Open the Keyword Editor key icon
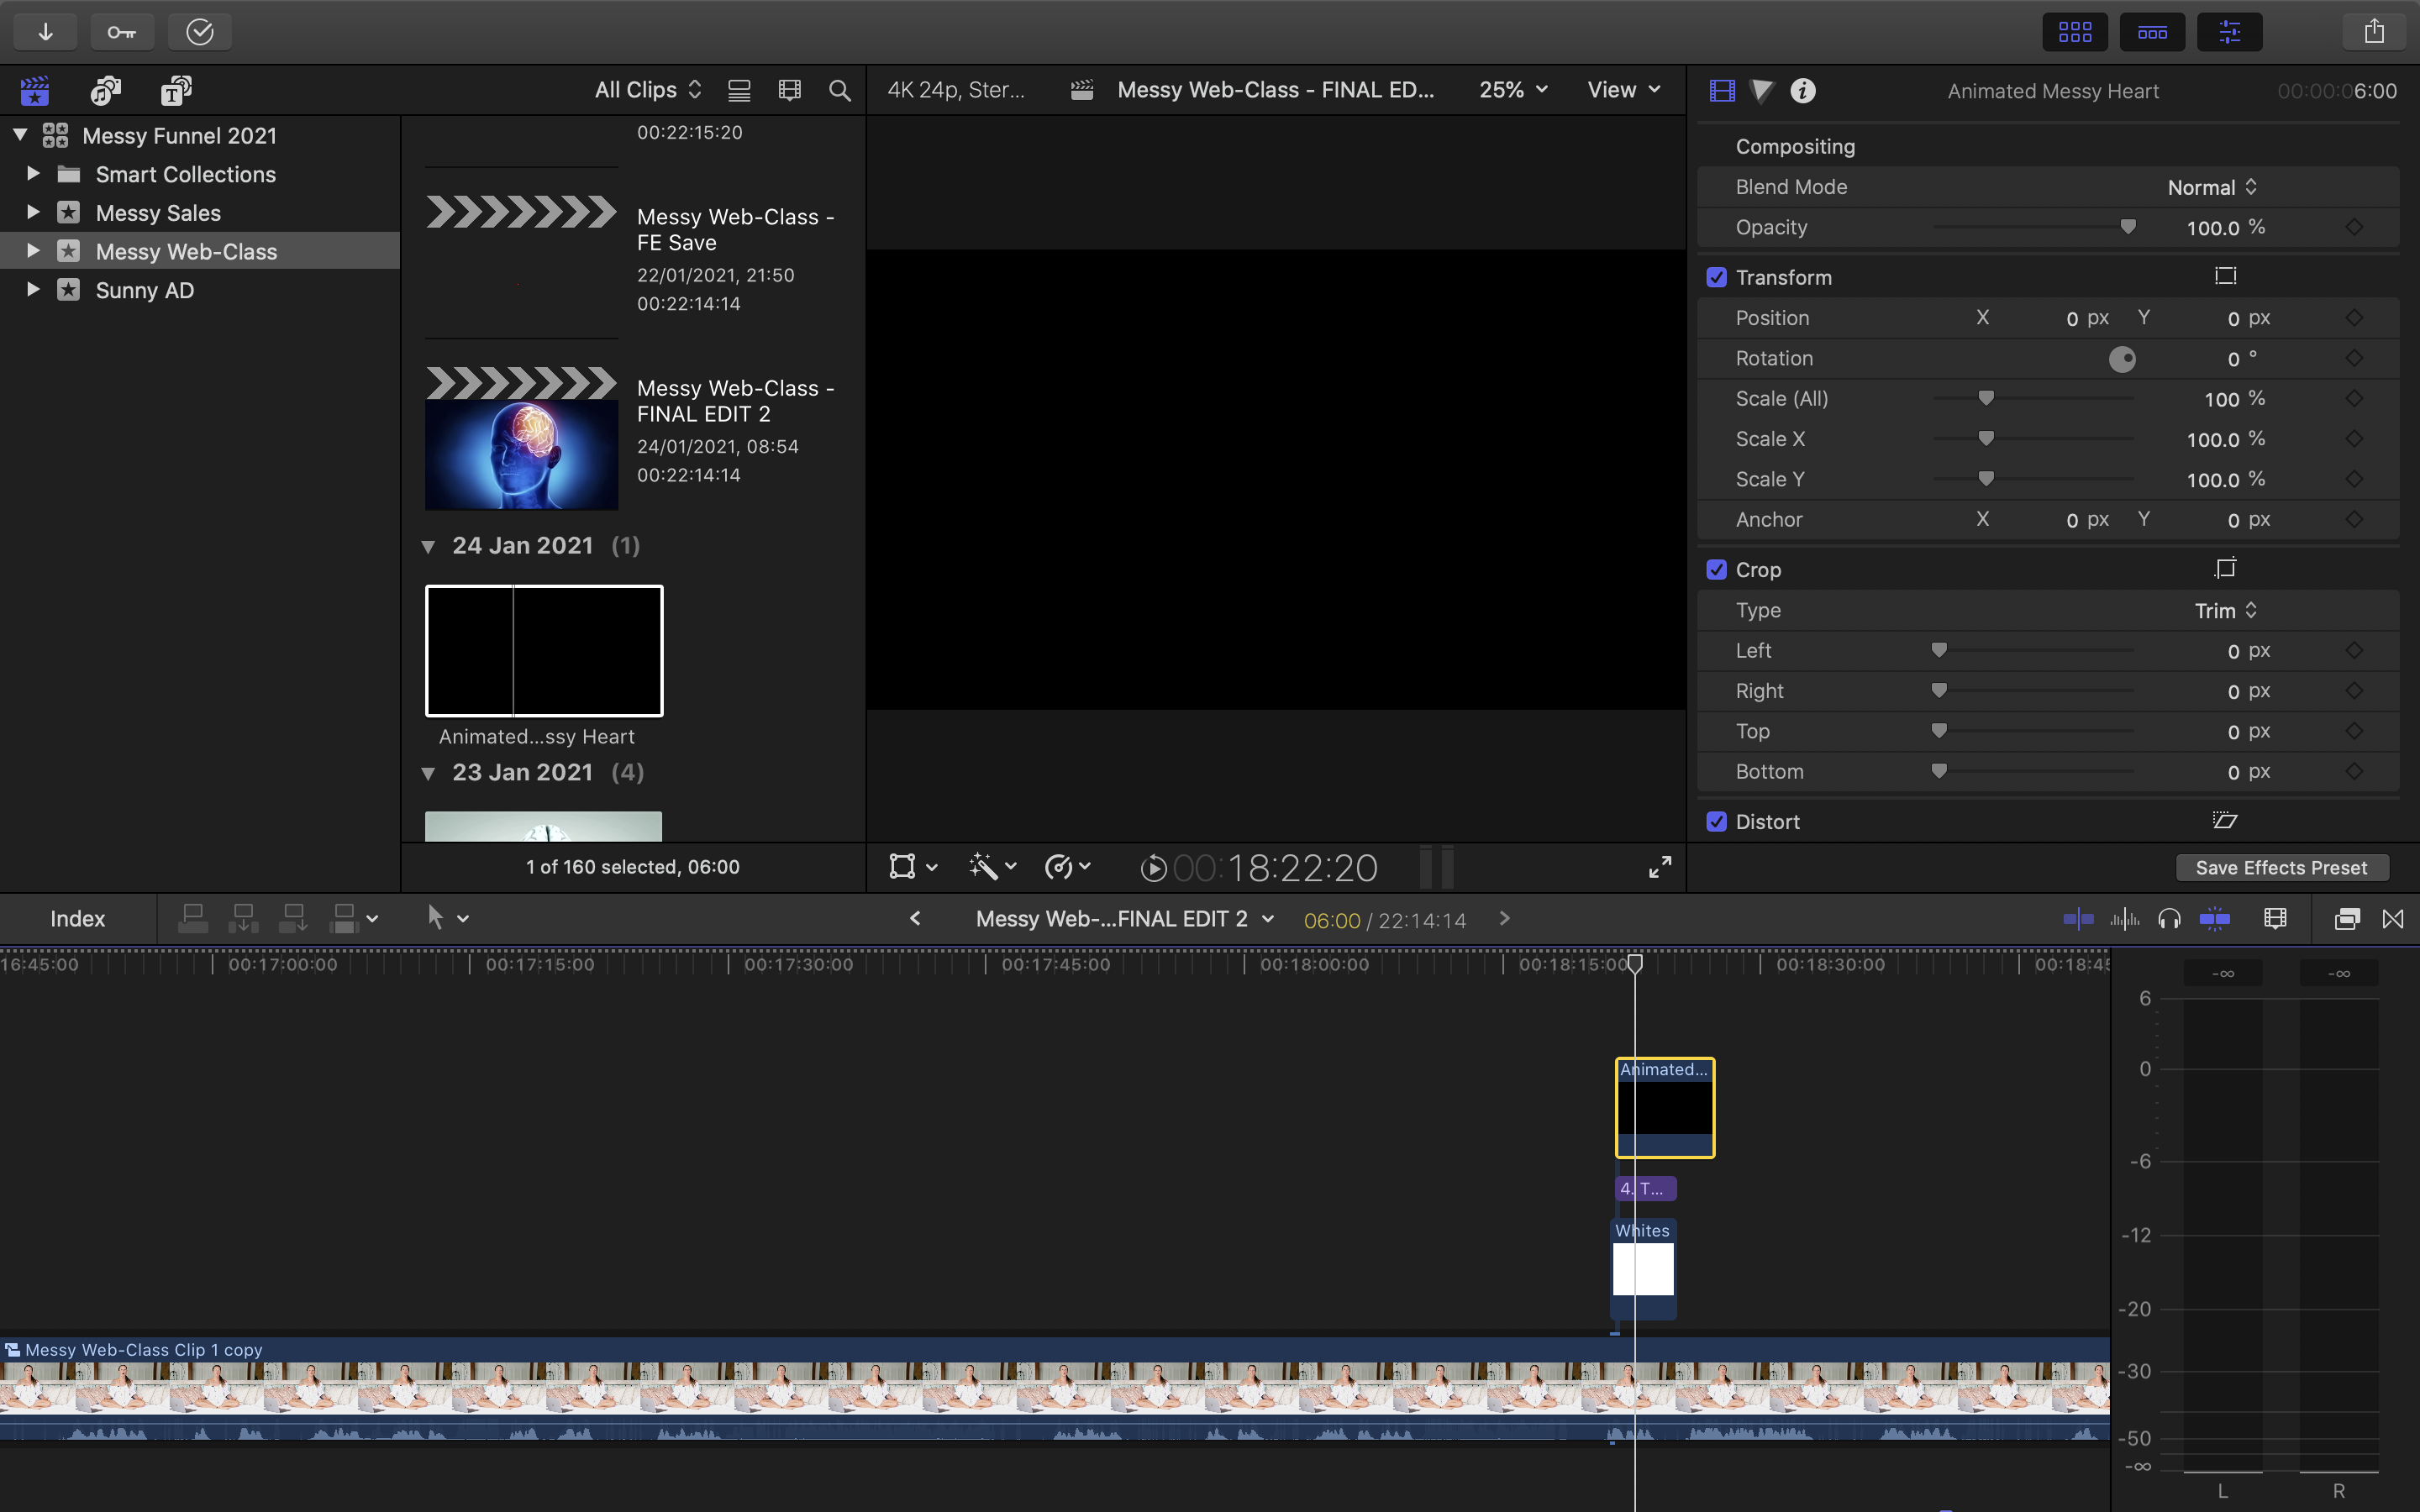 [122, 32]
